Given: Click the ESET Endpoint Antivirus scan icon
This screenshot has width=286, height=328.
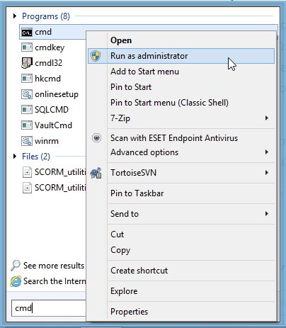Looking at the screenshot, I should tap(96, 138).
